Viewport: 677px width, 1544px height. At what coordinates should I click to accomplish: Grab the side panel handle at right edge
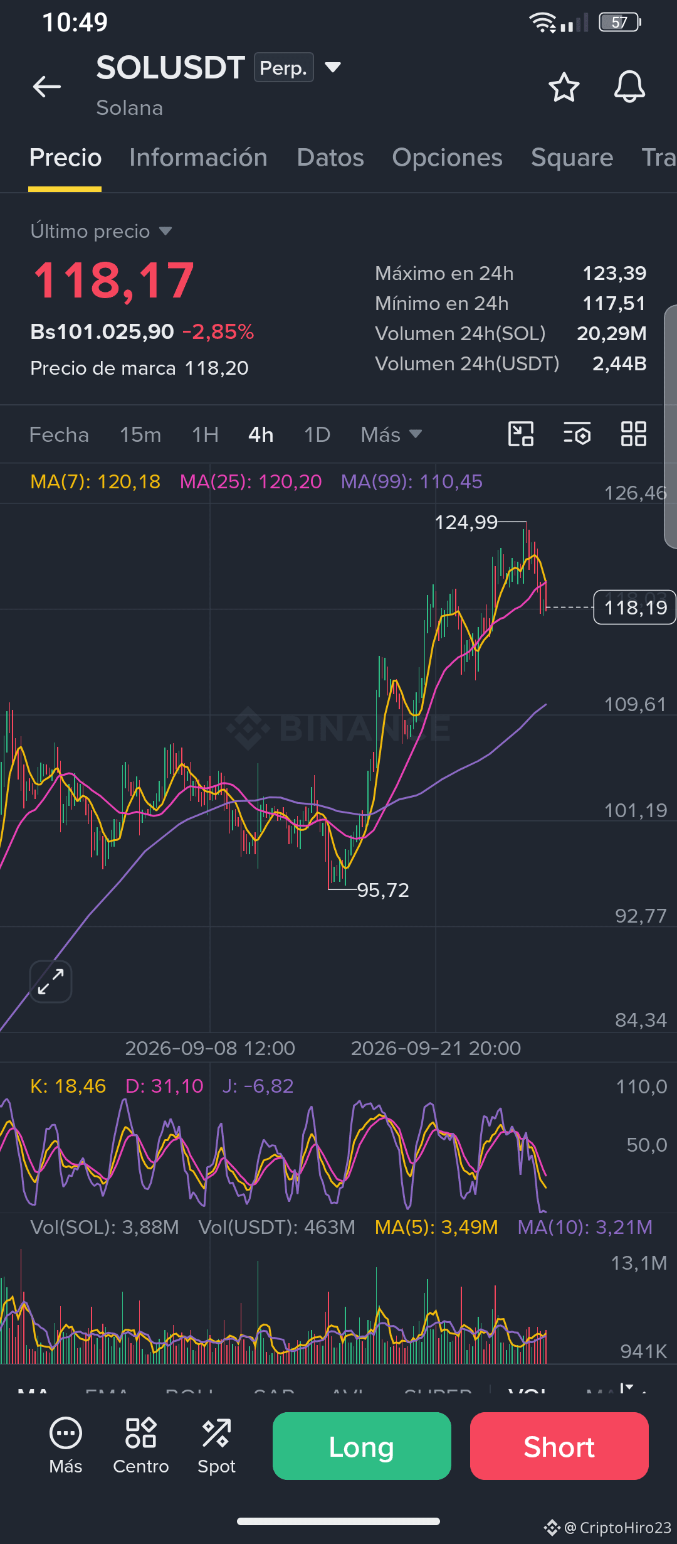(671, 427)
